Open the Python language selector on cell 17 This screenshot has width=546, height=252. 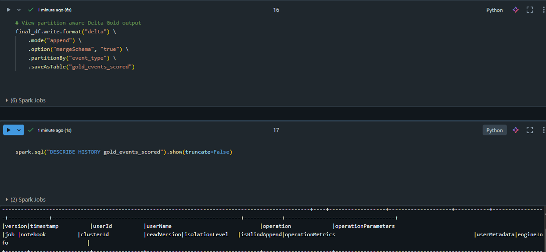(495, 130)
